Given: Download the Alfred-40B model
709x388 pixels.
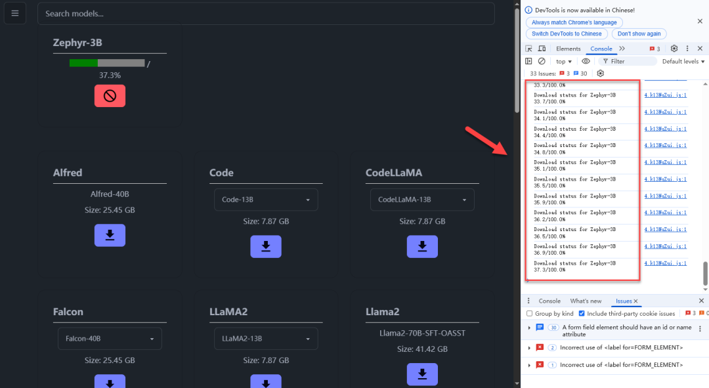Looking at the screenshot, I should [x=110, y=235].
